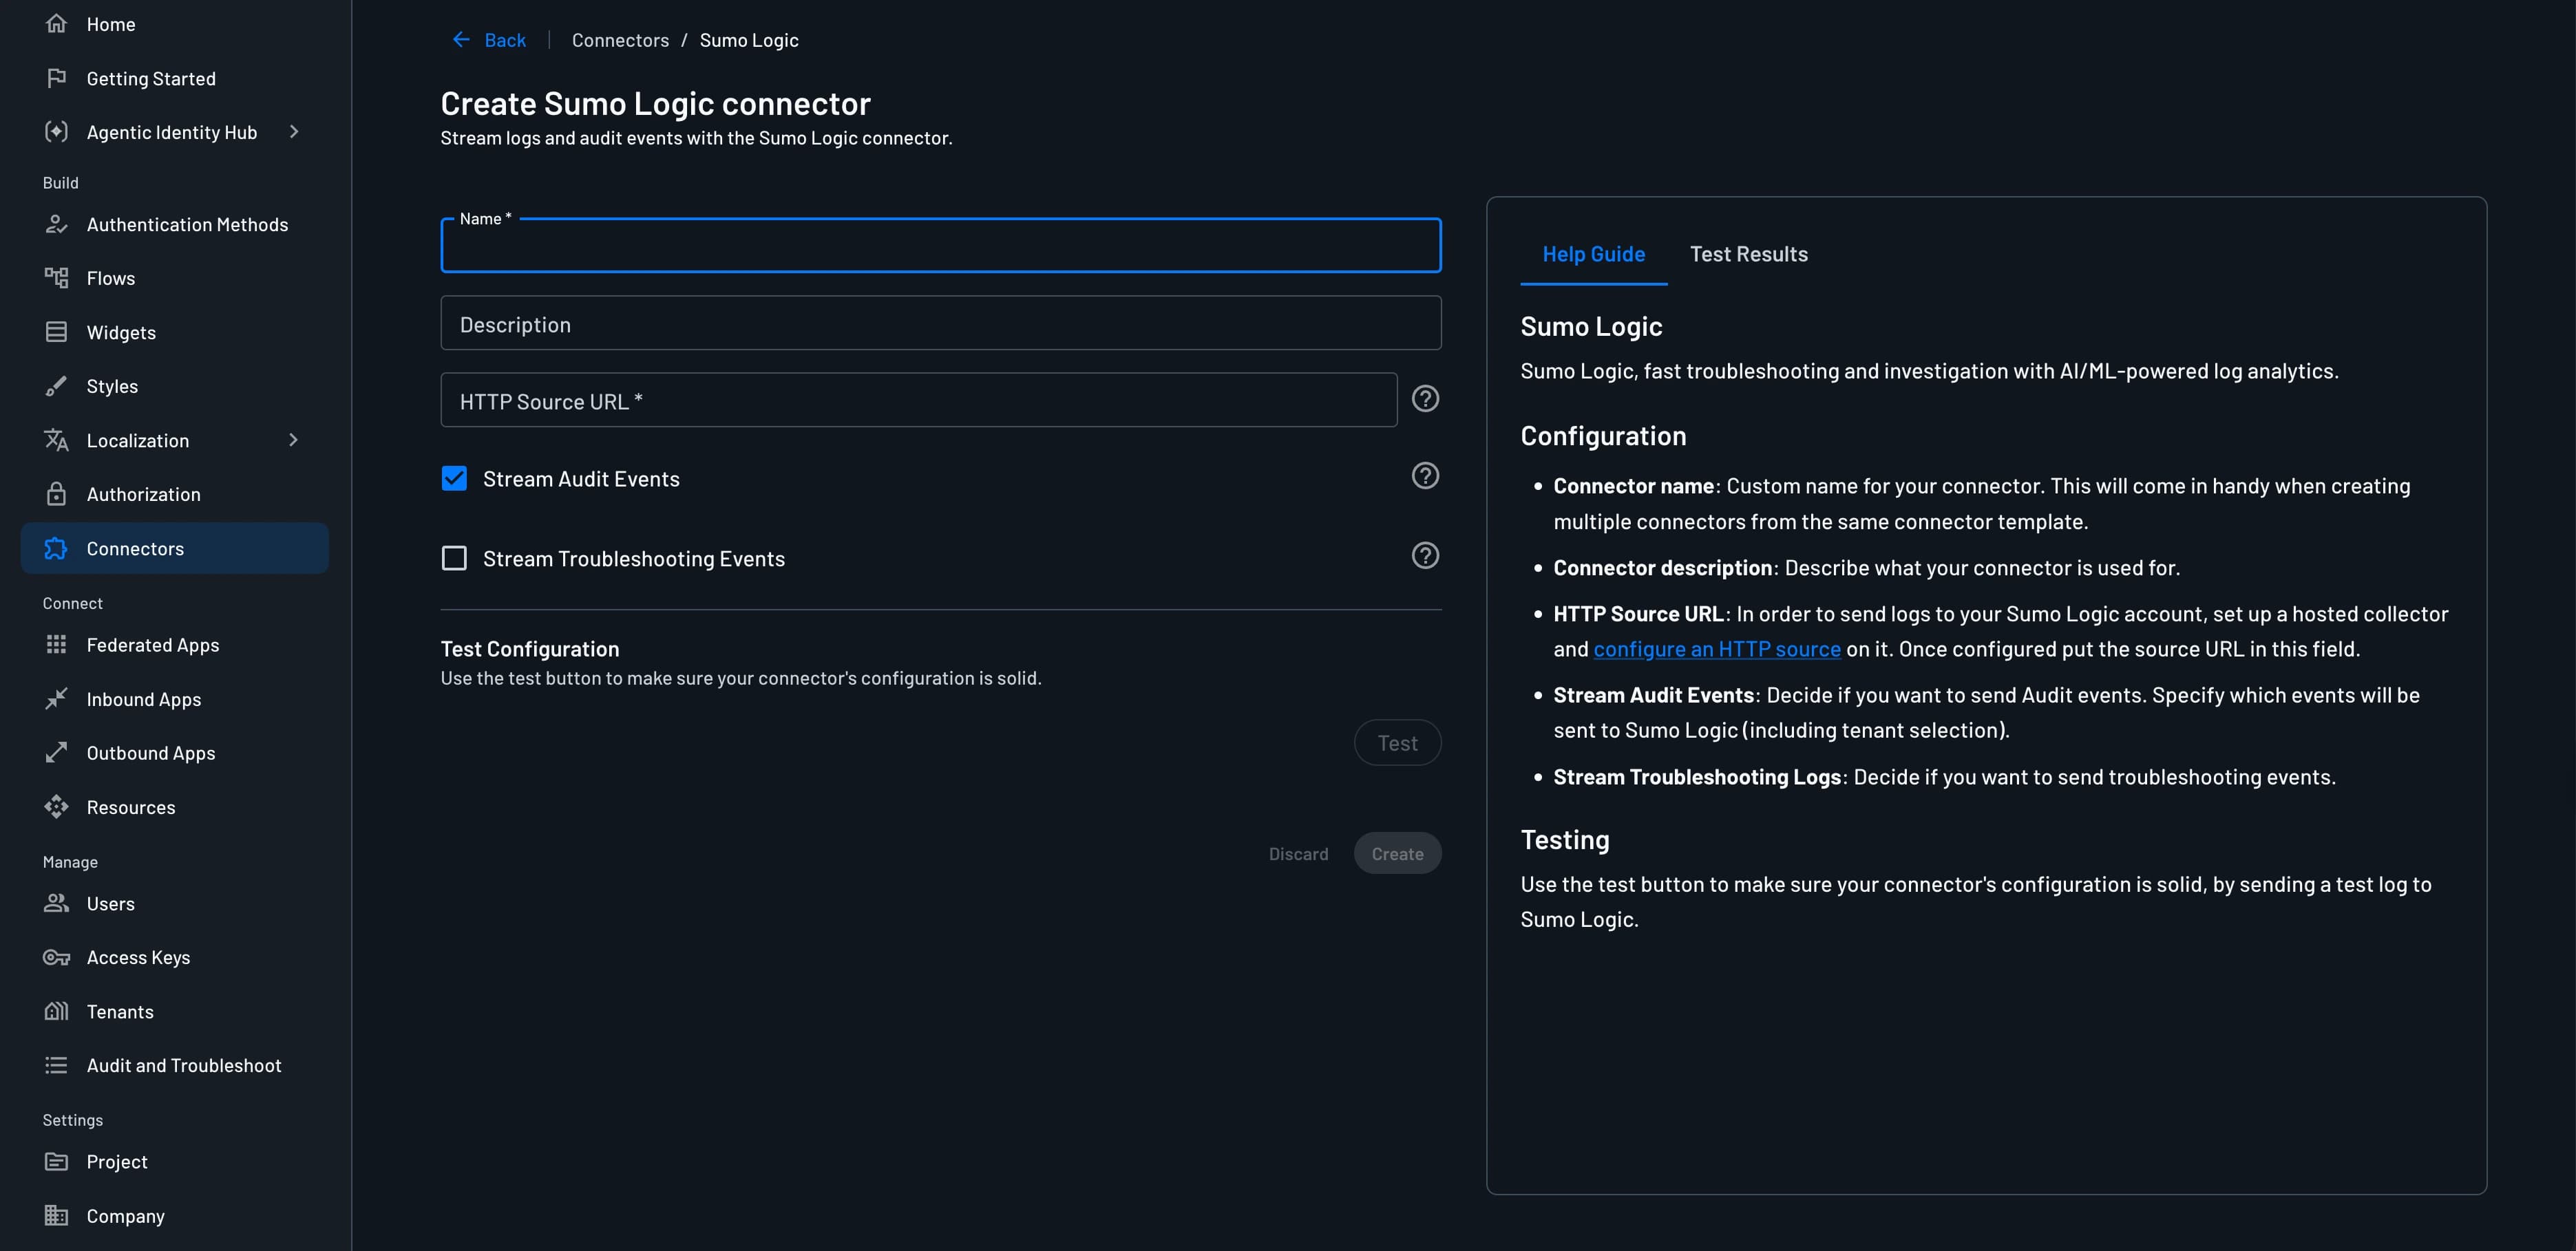Open the Resources menu item
Image resolution: width=2576 pixels, height=1251 pixels.
[175, 806]
